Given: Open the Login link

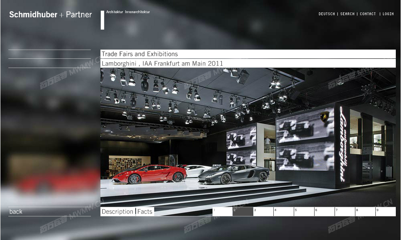Looking at the screenshot, I should 388,14.
